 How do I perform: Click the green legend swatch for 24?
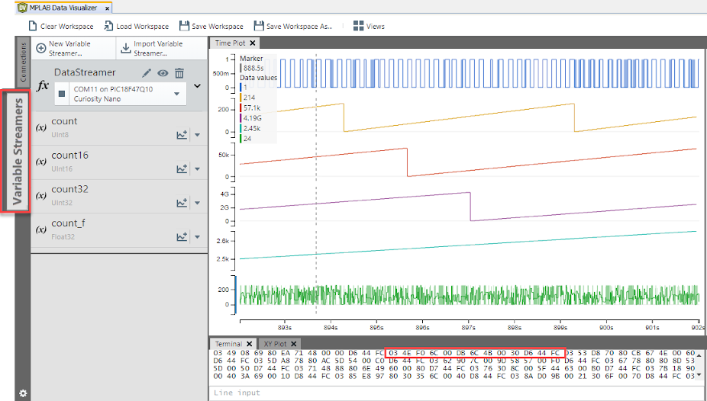pyautogui.click(x=241, y=139)
